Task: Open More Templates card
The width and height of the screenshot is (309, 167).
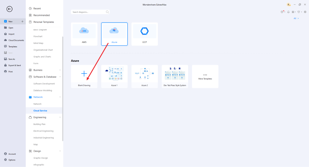Action: pyautogui.click(x=205, y=77)
